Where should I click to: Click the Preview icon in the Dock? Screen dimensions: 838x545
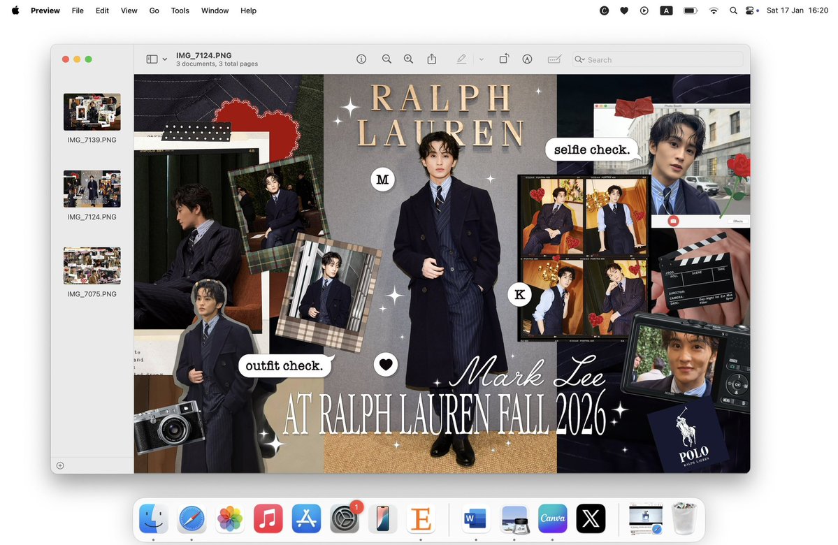click(x=514, y=518)
